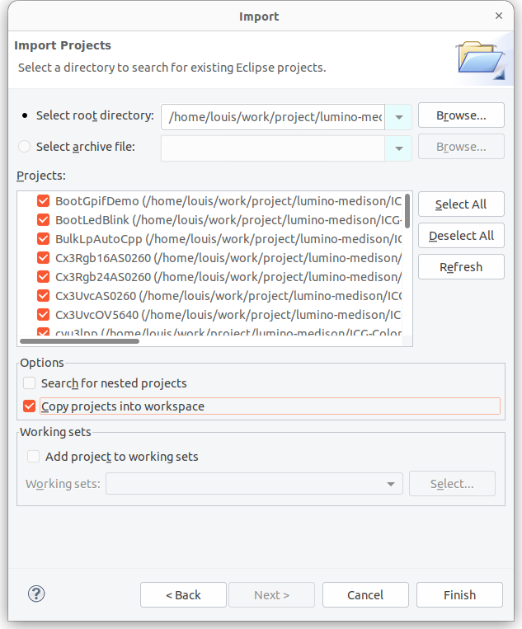Disable Copy projects into workspace
This screenshot has height=629, width=522.
coord(30,406)
